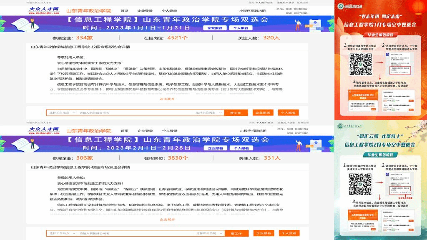Click 个人报名 in the February banner
Viewport: 427px width, 240px height.
tap(241, 148)
